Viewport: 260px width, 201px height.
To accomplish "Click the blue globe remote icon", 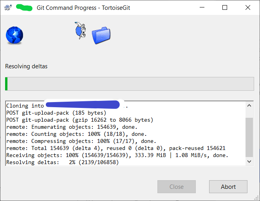I will [14, 35].
